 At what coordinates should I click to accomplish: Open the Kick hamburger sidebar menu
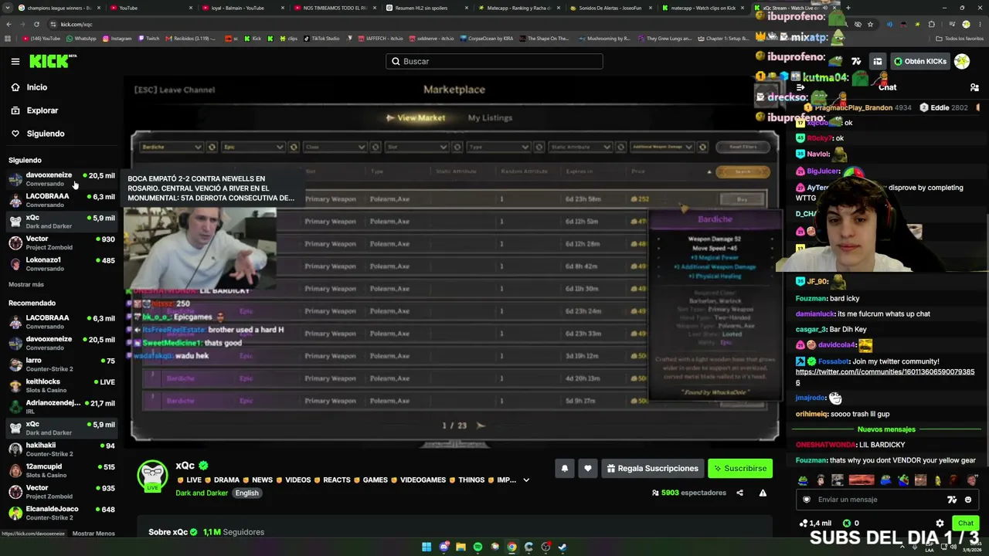point(15,61)
